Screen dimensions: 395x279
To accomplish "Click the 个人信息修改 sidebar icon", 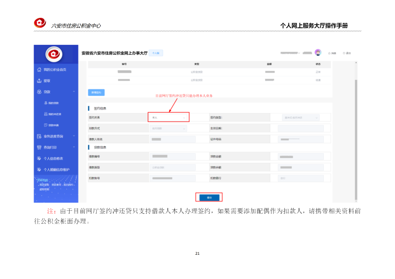I will click(x=39, y=159).
